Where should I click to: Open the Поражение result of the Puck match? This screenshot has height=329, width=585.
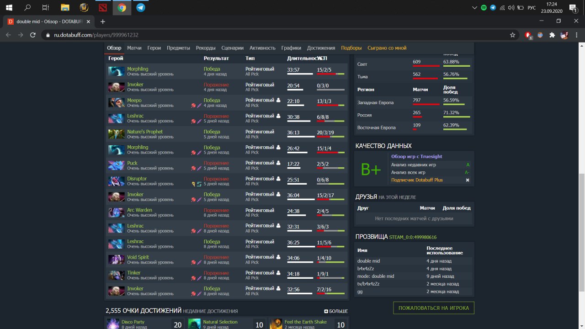click(216, 163)
